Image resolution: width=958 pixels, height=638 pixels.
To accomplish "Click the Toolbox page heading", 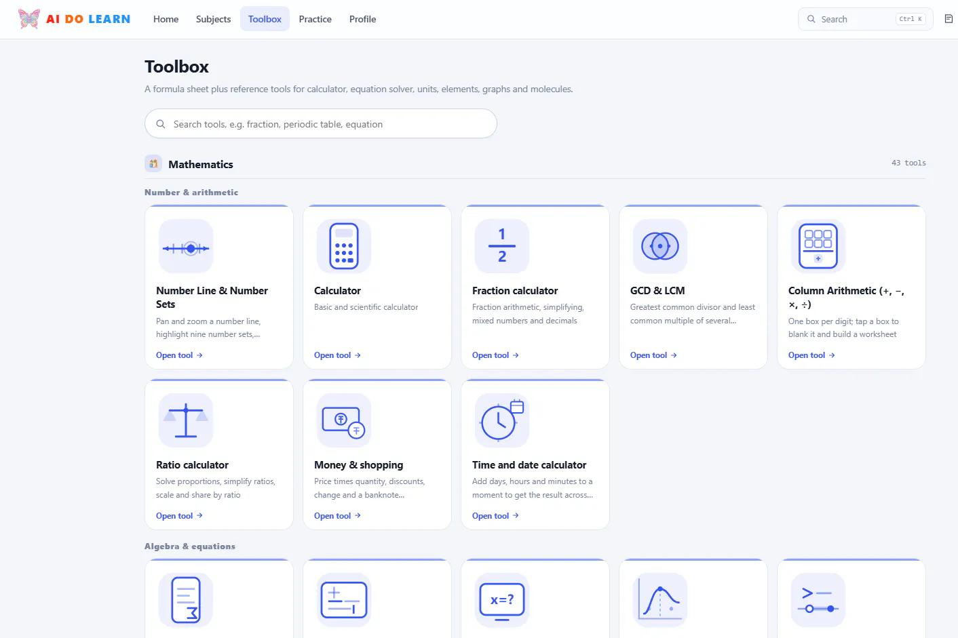I will tap(176, 66).
